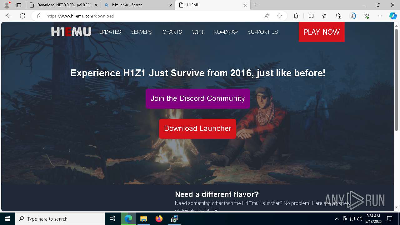This screenshot has width=400, height=225.
Task: Open Settings and more ellipsis
Action: coord(380,16)
